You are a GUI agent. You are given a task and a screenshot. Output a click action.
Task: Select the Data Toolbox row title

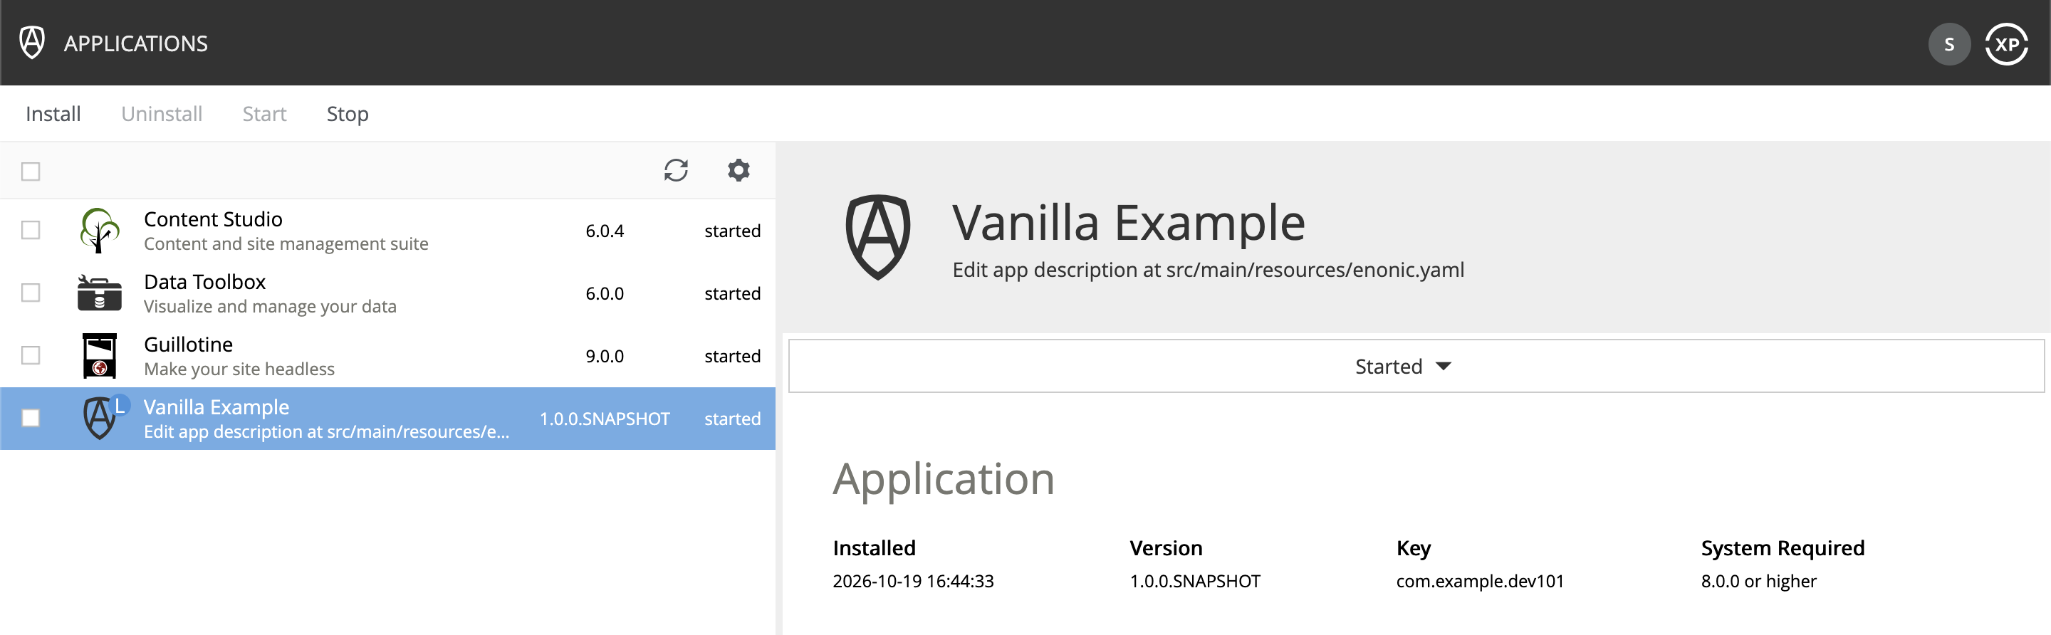(x=204, y=282)
